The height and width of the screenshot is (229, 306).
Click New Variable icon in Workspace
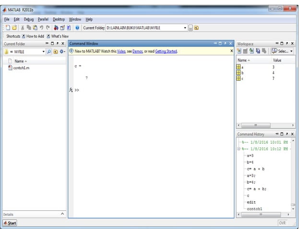click(x=240, y=51)
